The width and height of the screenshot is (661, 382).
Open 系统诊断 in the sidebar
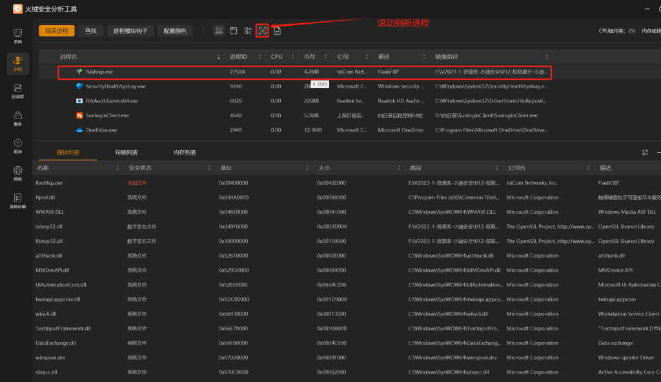[17, 201]
